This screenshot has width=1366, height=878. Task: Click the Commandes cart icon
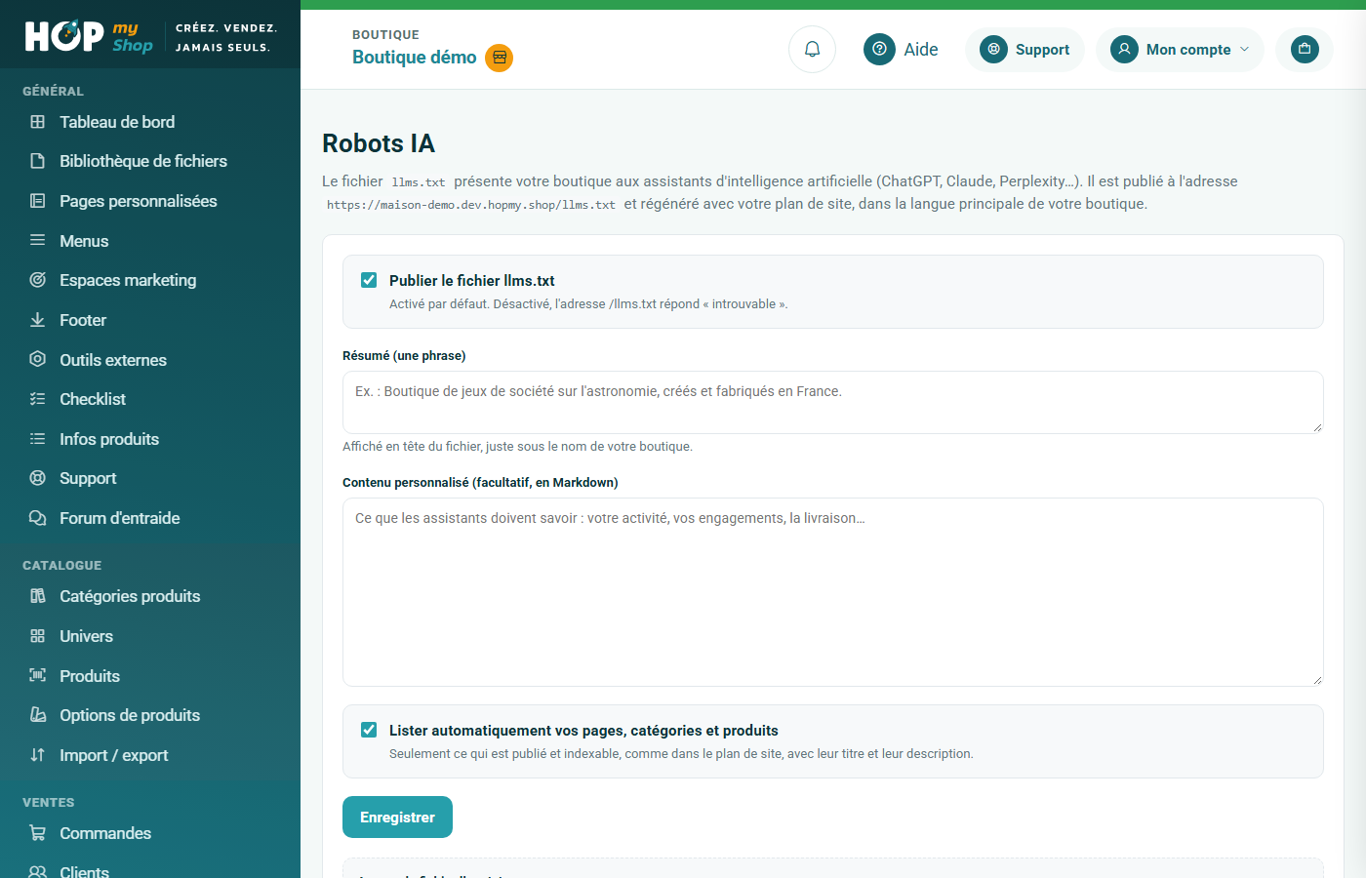tap(37, 833)
